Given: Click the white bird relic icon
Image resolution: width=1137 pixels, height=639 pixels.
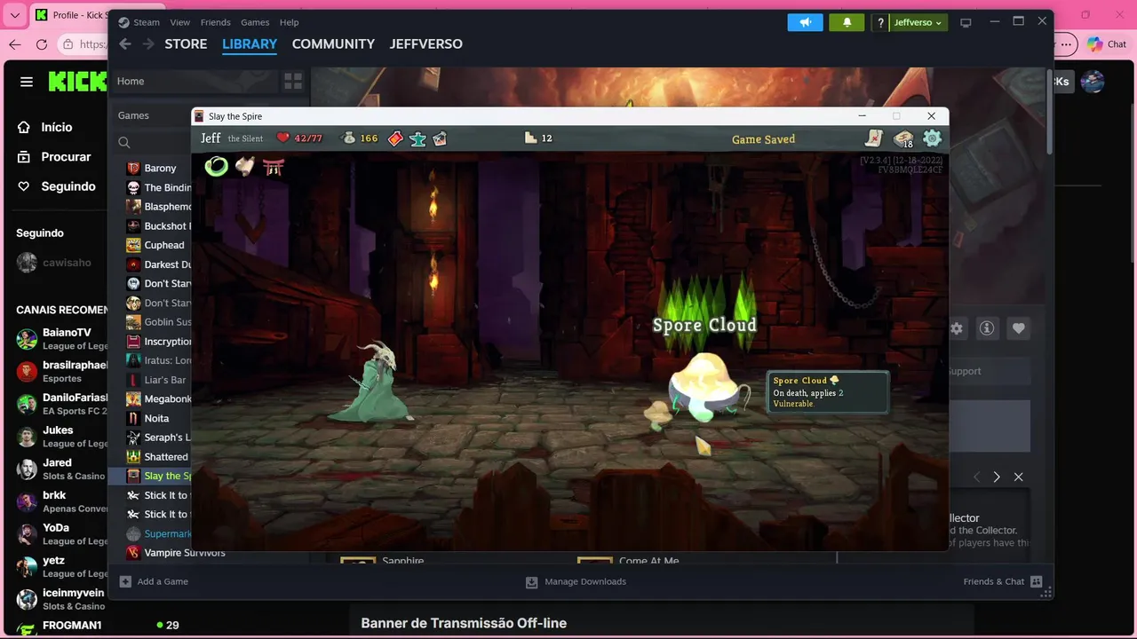Looking at the screenshot, I should point(244,166).
